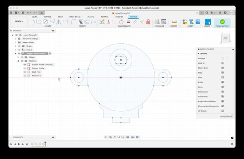Open the Change Parameters table icon

tap(164, 22)
